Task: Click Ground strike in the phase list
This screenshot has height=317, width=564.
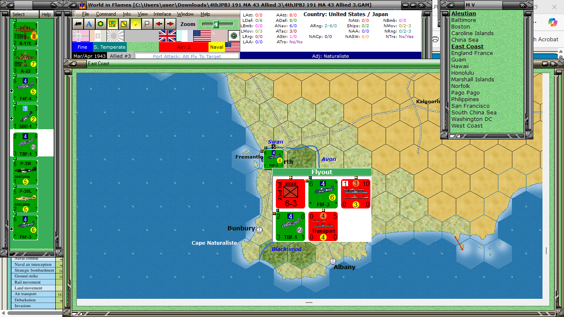Action: pyautogui.click(x=33, y=276)
